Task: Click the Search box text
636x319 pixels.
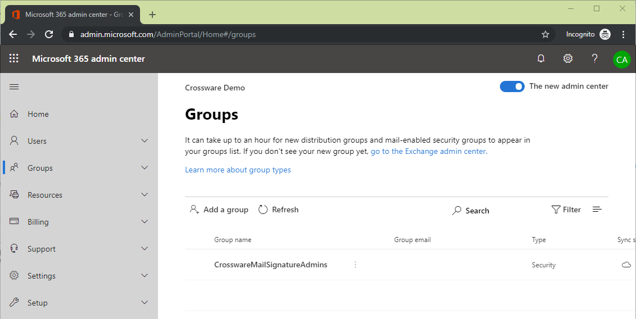Action: tap(477, 211)
